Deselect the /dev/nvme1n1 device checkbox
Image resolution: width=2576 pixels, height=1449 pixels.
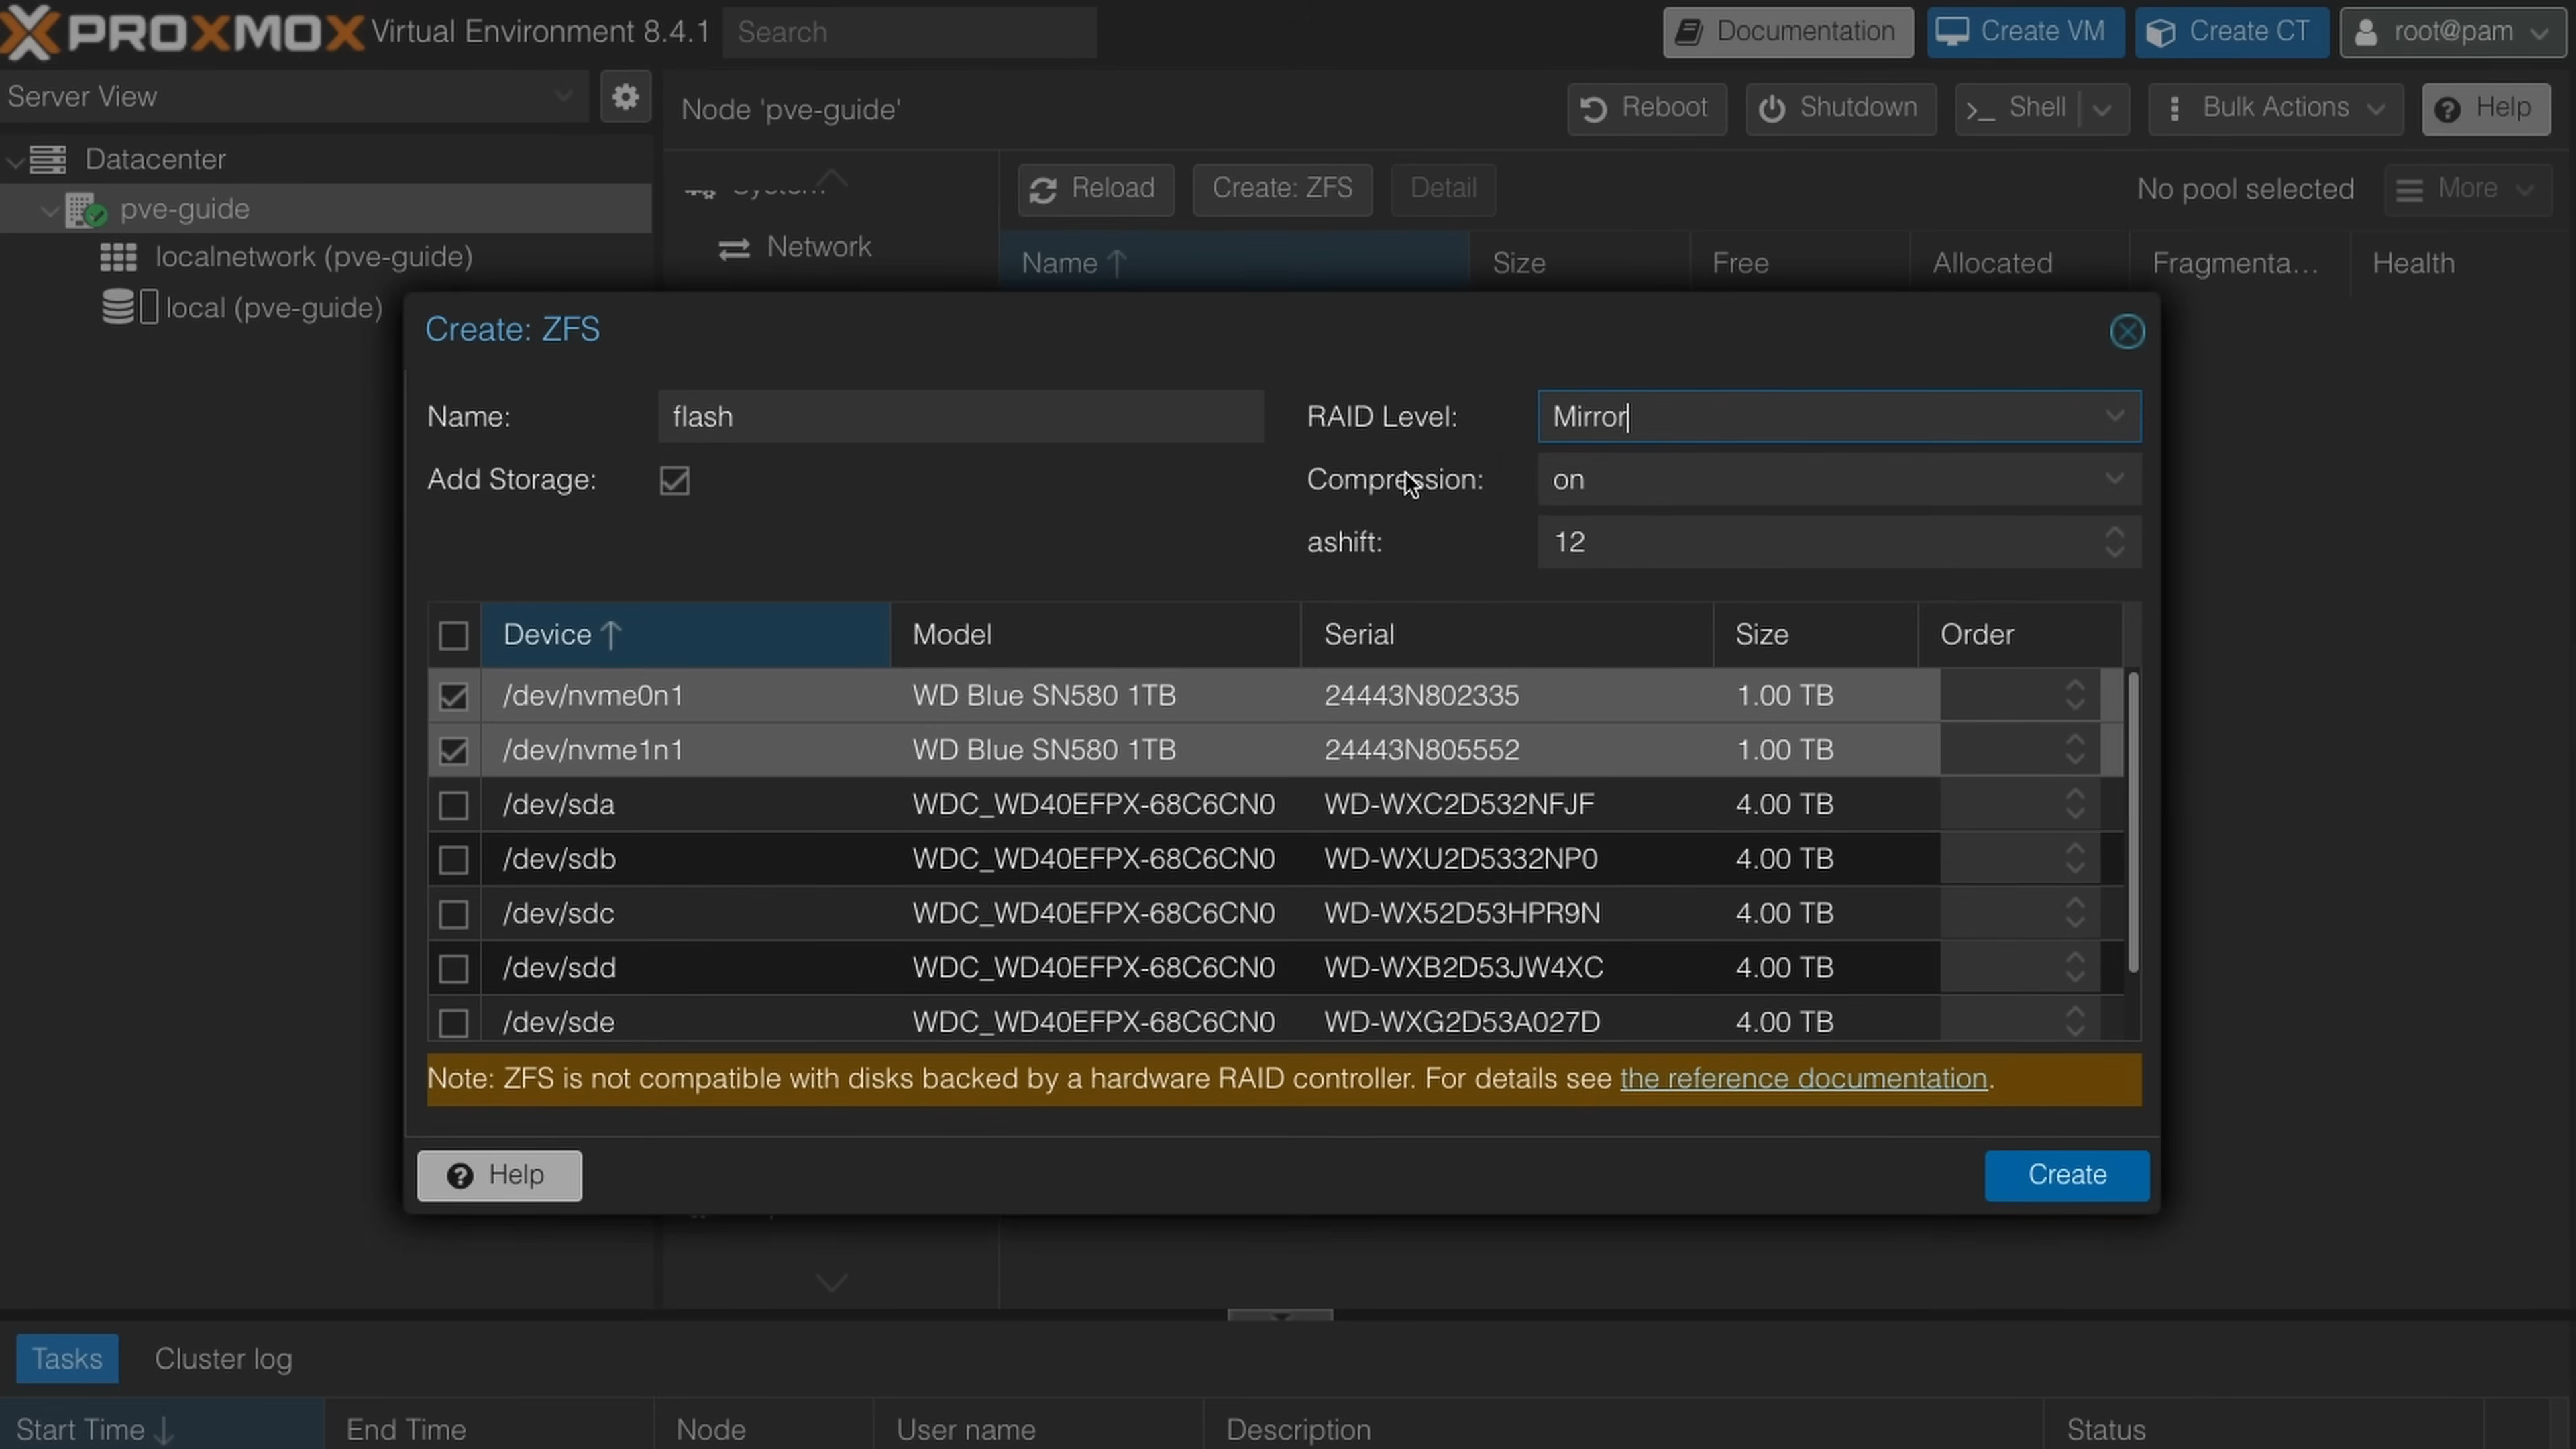pyautogui.click(x=453, y=750)
